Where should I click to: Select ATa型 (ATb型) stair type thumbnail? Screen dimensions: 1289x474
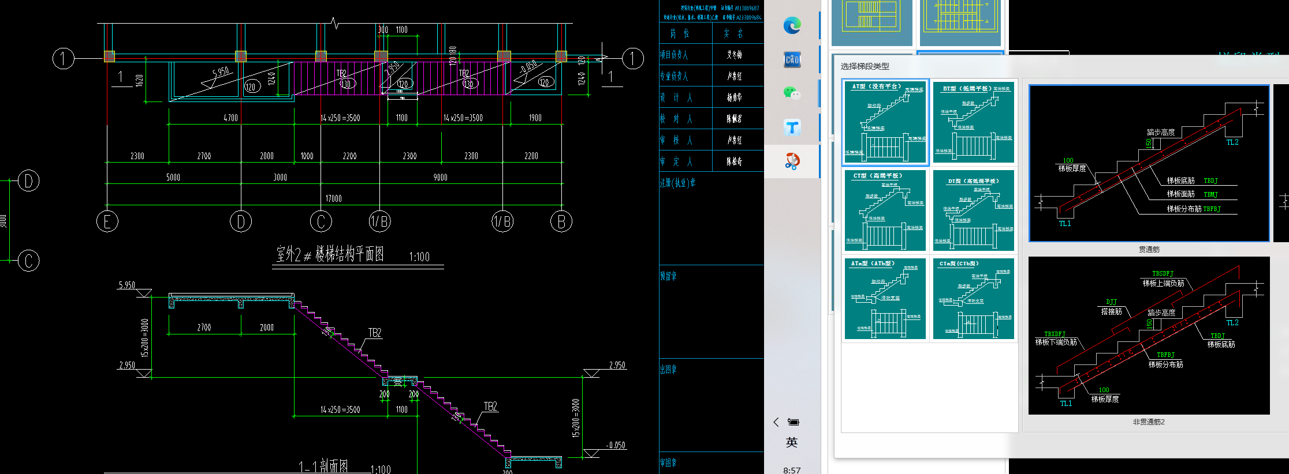pos(885,299)
